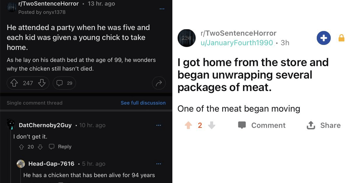Share the meat packages post
The width and height of the screenshot is (350, 183).
pyautogui.click(x=324, y=125)
